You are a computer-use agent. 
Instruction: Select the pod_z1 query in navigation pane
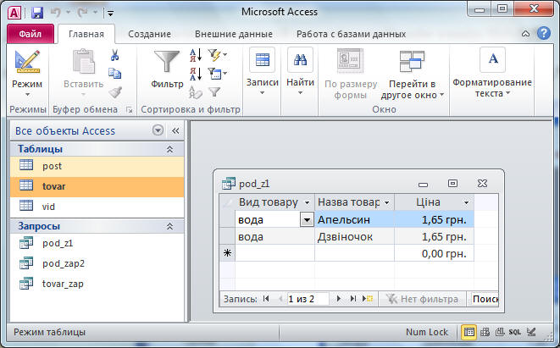pyautogui.click(x=97, y=243)
